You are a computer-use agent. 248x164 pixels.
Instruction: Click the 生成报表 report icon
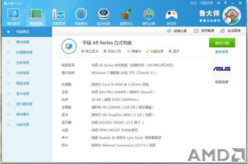[222, 31]
